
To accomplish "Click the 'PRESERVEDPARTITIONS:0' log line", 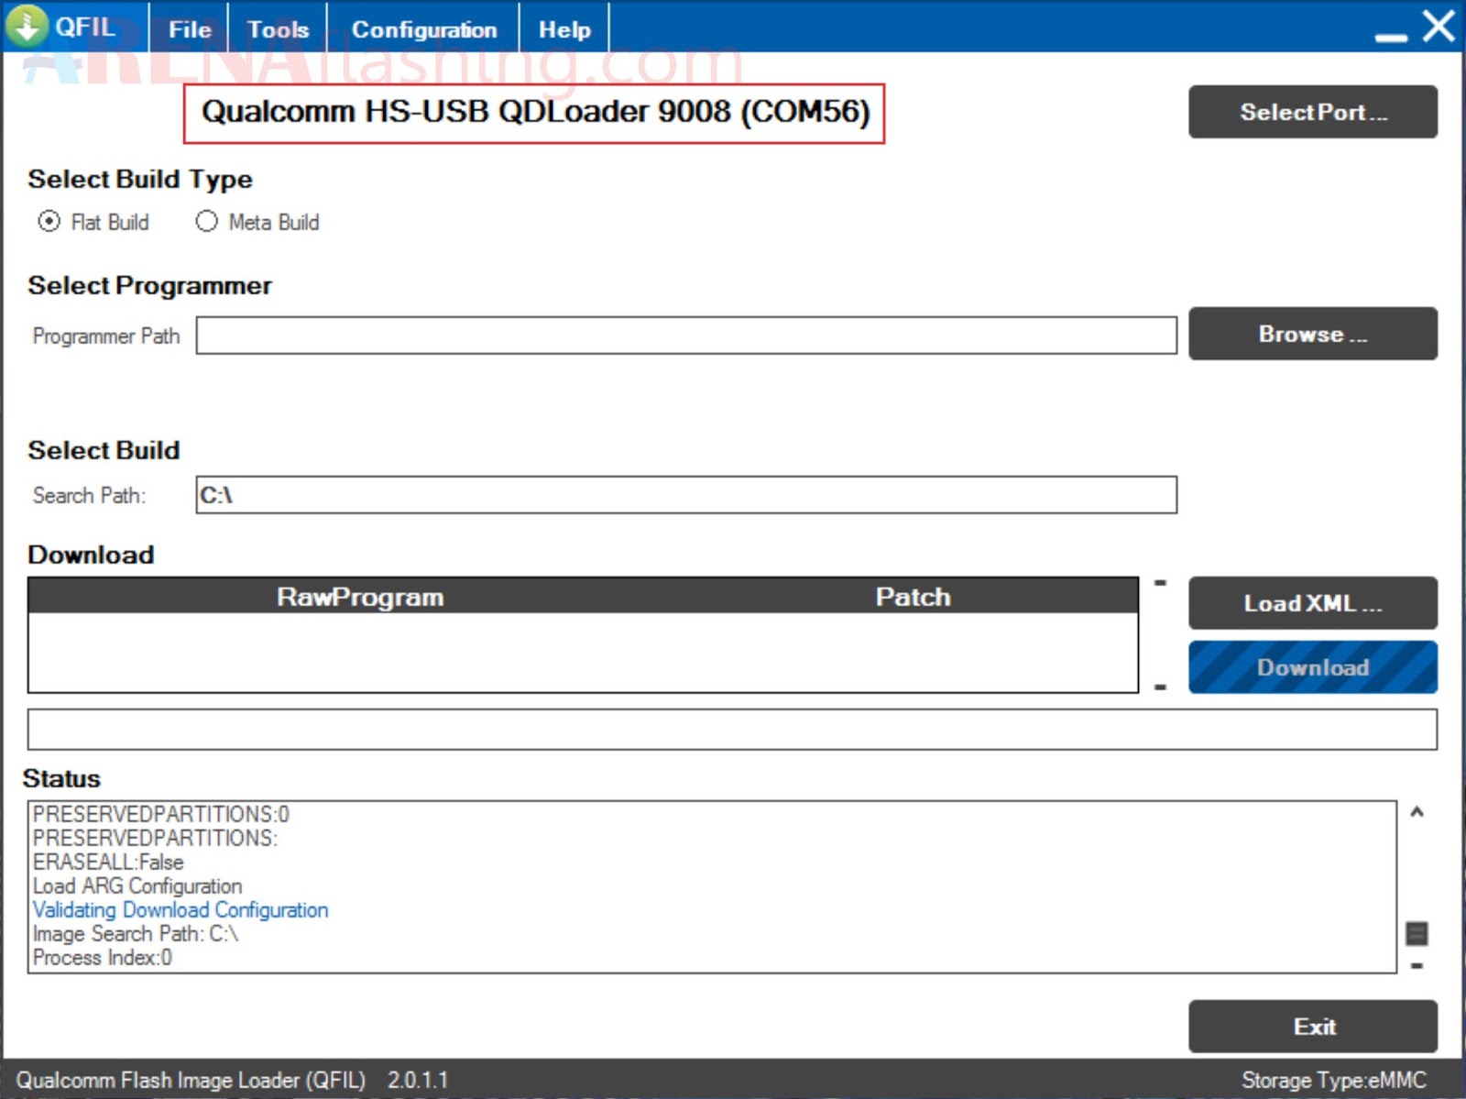I will click(161, 815).
